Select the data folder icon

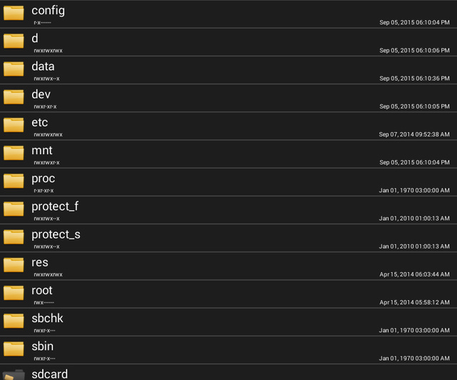(14, 69)
